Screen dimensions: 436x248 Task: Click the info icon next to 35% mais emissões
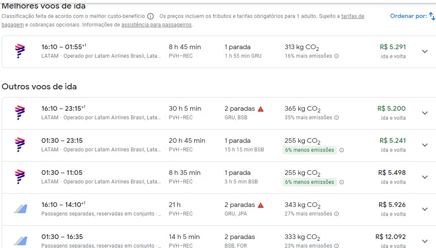[337, 118]
